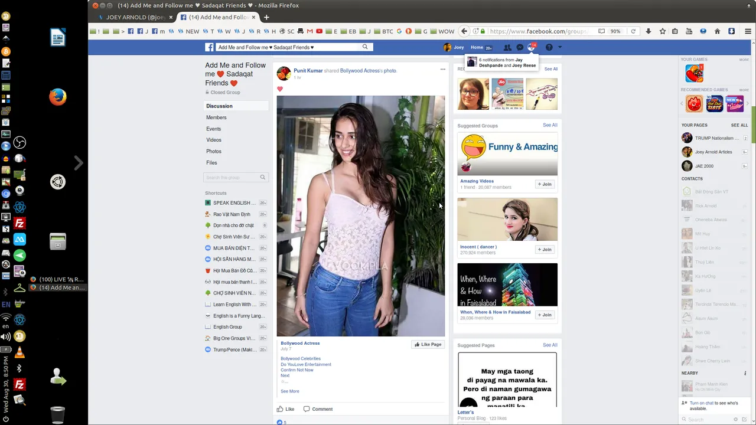
Task: Click See All under Your Pages
Action: tap(739, 125)
